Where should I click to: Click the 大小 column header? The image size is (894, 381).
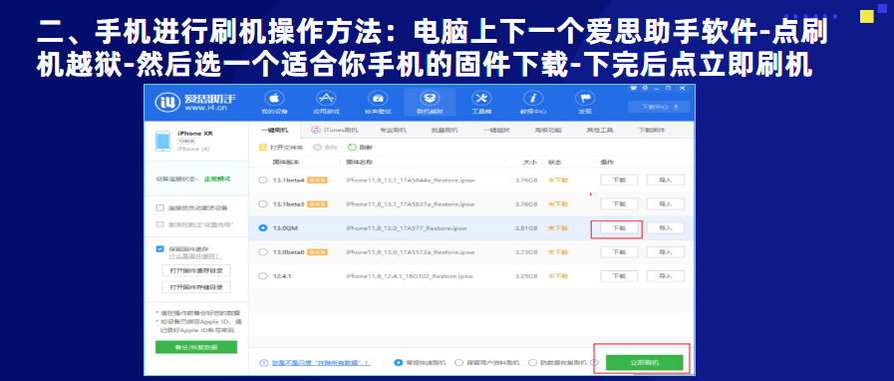click(x=529, y=163)
